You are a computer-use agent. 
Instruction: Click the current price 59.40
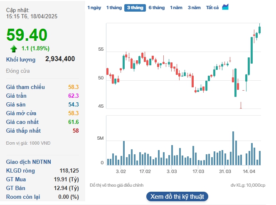tap(27, 35)
